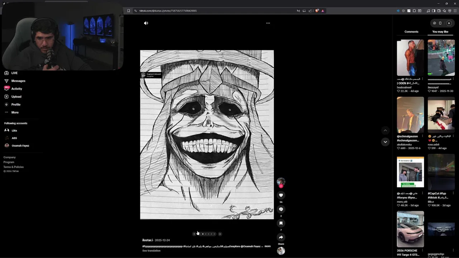This screenshot has height=258, width=459.
Task: Expand Terms & Policies footer section
Action: 14,167
